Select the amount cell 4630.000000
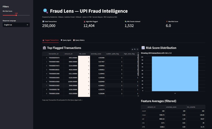 (71, 70)
